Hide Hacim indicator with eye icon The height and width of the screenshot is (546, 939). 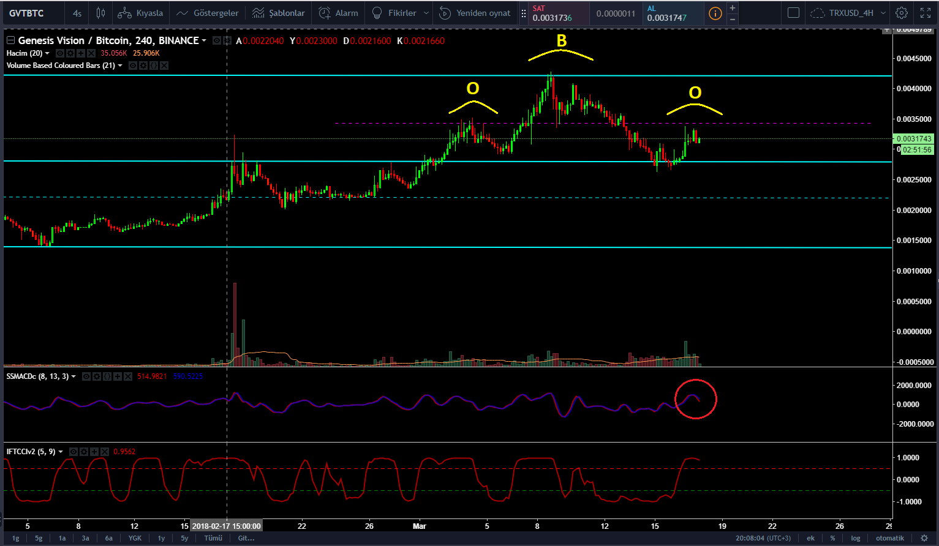(x=60, y=53)
